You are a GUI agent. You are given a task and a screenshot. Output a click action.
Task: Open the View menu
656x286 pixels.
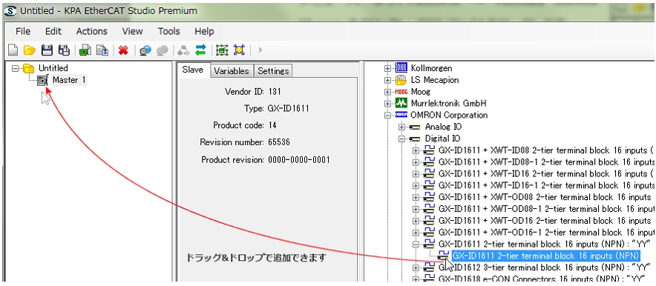pyautogui.click(x=132, y=32)
